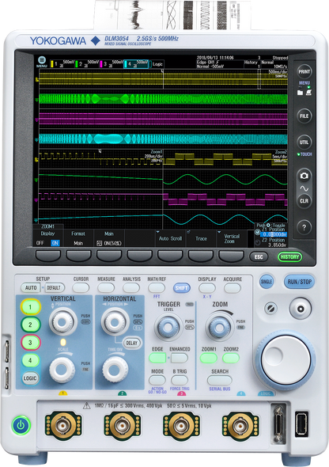Select the channel 3 BNC input connector
This screenshot has height=467, width=329.
[181, 426]
